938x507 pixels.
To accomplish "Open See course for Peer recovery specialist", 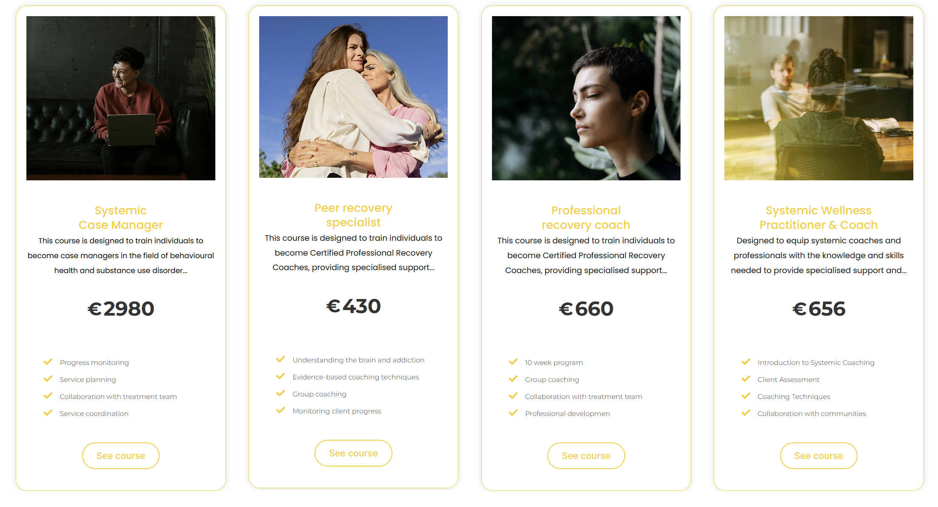I will pyautogui.click(x=353, y=453).
